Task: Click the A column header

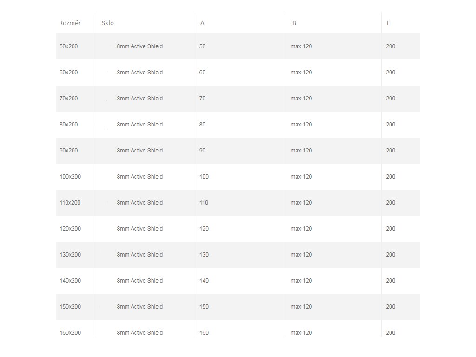Action: coord(202,23)
